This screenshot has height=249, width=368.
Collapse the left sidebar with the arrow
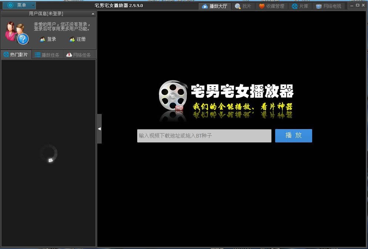pos(99,128)
